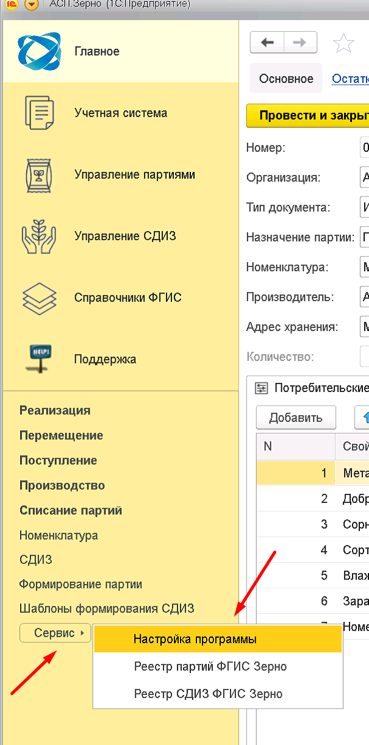
Task: Select table row number 5
Action: point(312,576)
